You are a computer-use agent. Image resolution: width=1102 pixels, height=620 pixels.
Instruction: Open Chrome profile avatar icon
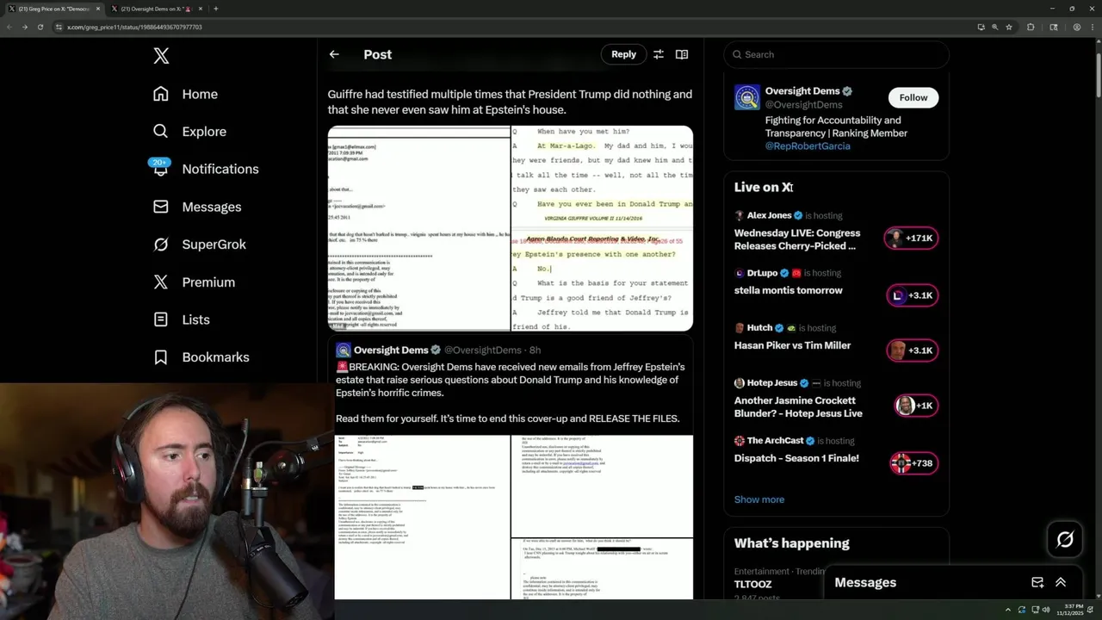click(x=1077, y=27)
